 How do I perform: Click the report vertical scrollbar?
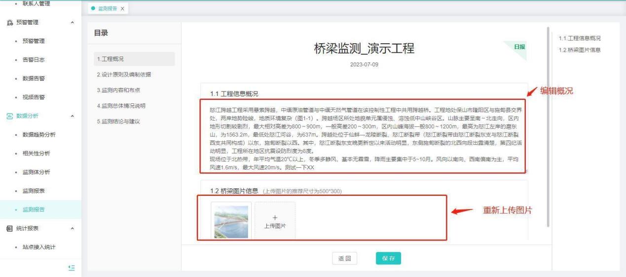pos(548,128)
